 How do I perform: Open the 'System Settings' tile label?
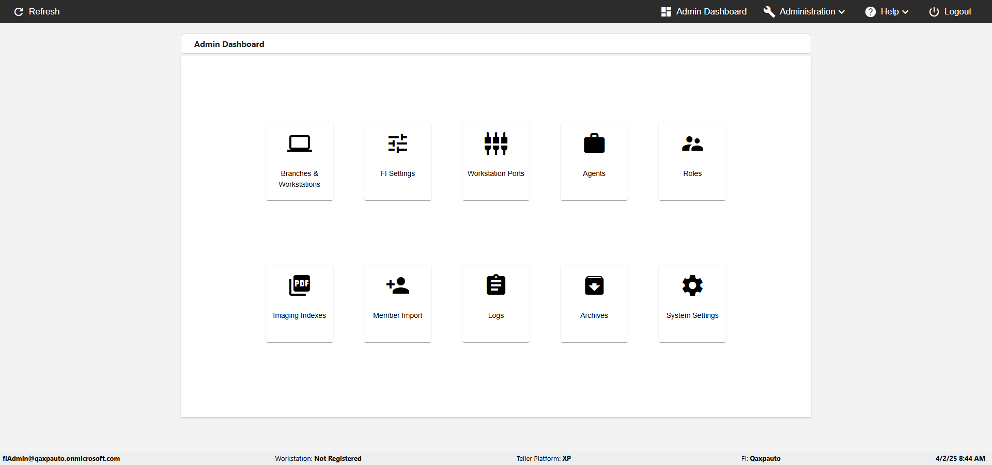tap(692, 315)
